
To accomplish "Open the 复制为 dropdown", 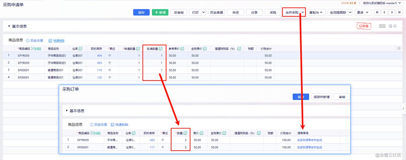I will pos(316,12).
